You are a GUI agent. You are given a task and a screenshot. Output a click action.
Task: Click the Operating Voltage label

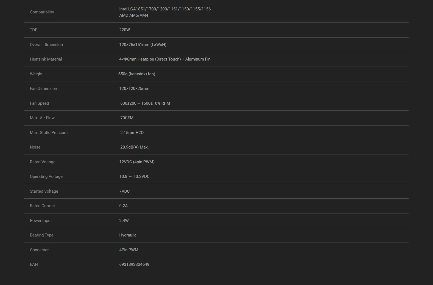click(46, 176)
